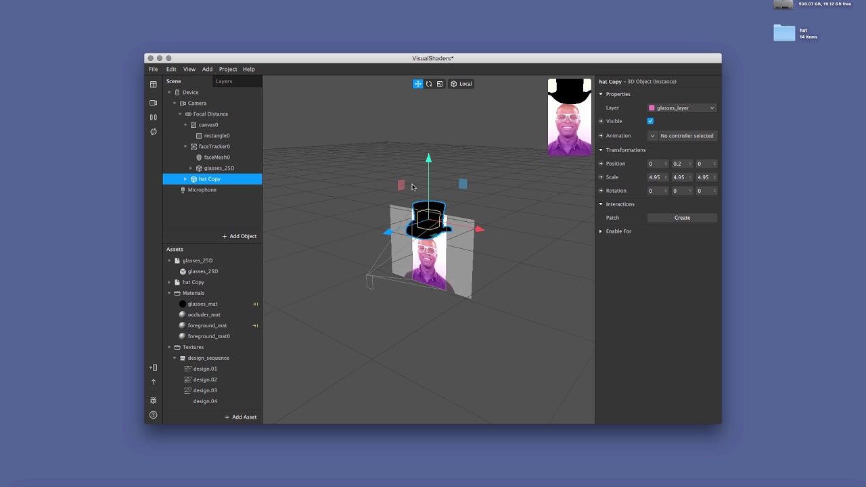The height and width of the screenshot is (487, 866).
Task: Collapse the Camera node
Action: coord(175,103)
